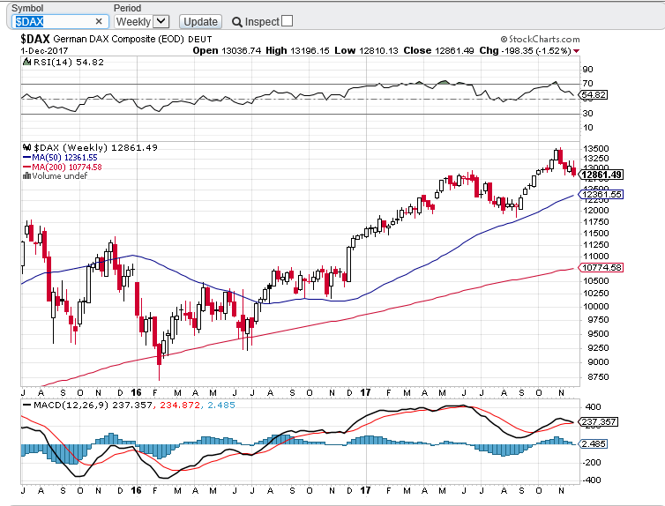Image resolution: width=665 pixels, height=506 pixels.
Task: Toggle the Inspect checkbox
Action: click(x=288, y=21)
